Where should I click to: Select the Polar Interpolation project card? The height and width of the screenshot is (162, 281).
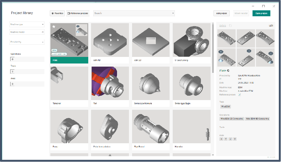coord(110,130)
